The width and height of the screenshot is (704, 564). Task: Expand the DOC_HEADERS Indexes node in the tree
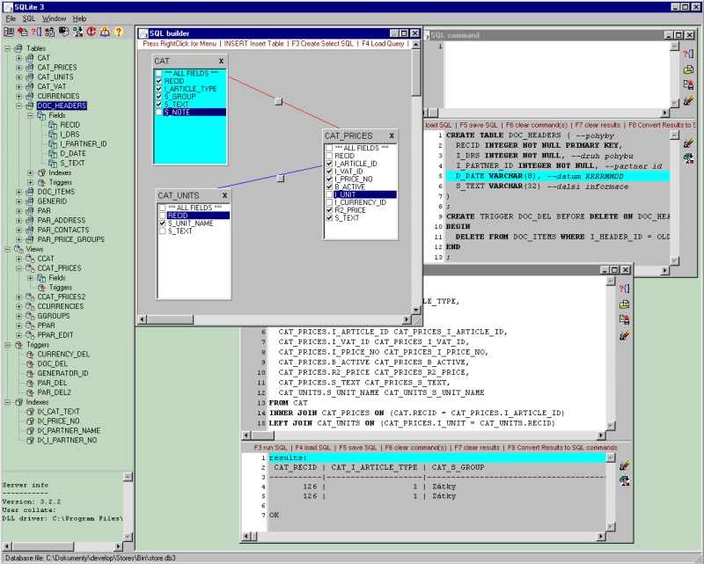tap(30, 172)
